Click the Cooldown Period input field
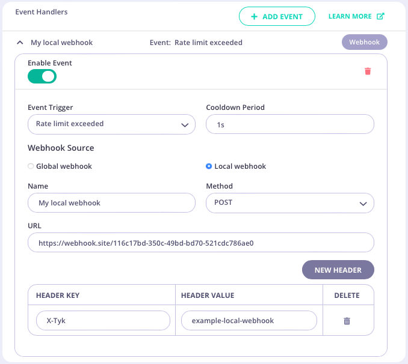Screen dimensions: 408x364 pos(289,124)
